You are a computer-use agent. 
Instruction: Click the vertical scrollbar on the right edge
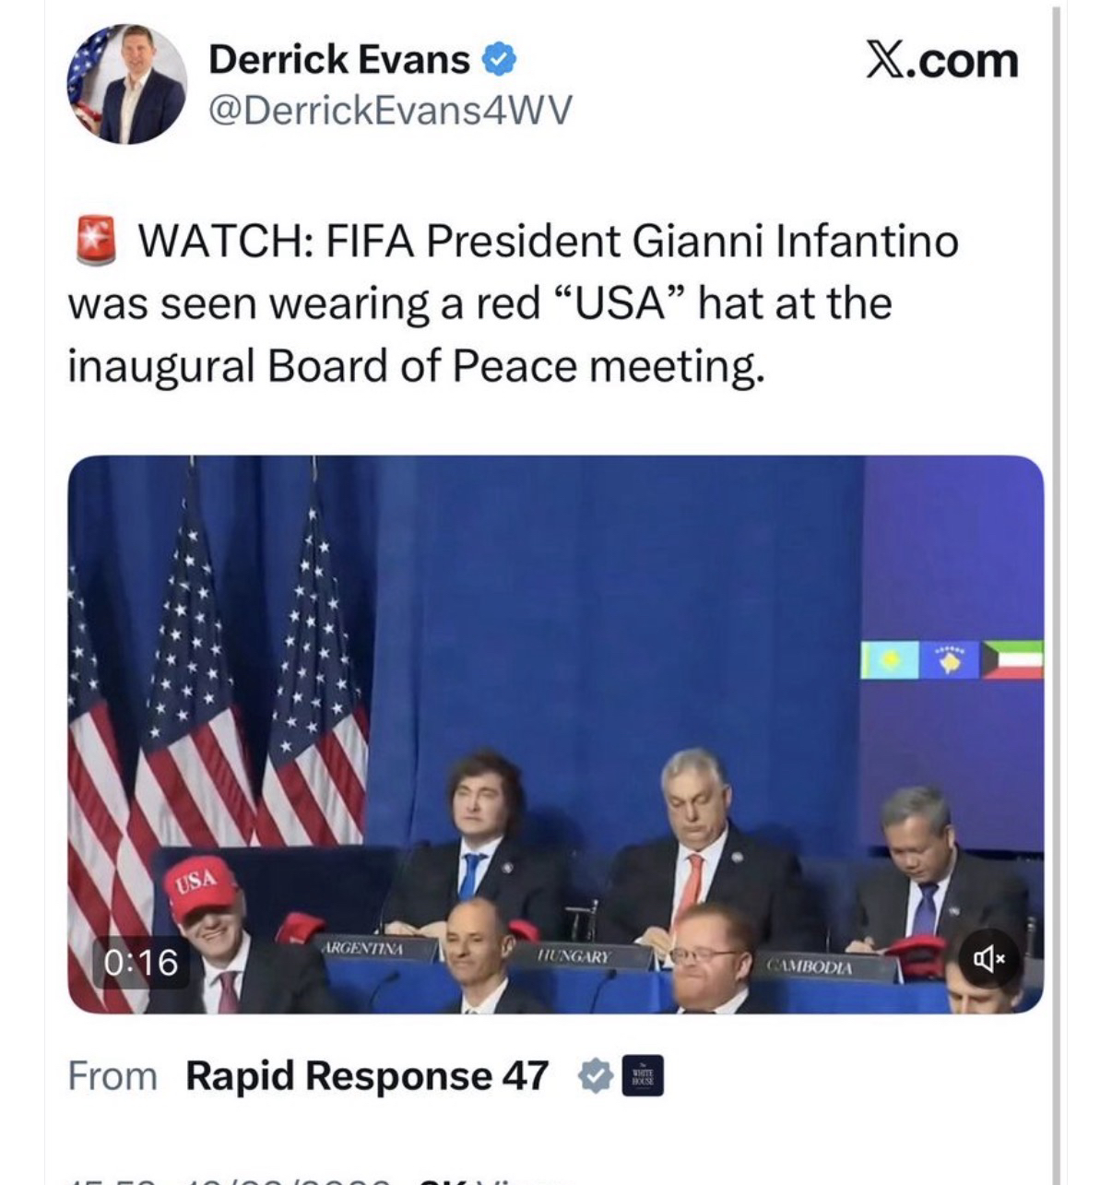1057,590
